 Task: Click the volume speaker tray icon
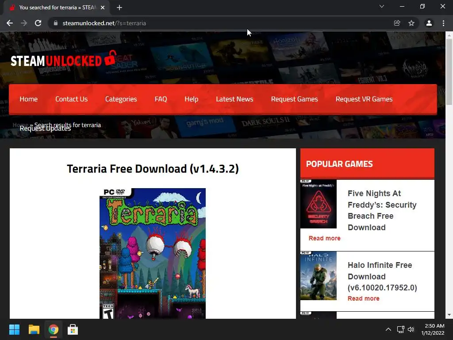pyautogui.click(x=411, y=329)
